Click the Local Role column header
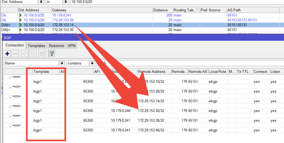 (x=218, y=71)
